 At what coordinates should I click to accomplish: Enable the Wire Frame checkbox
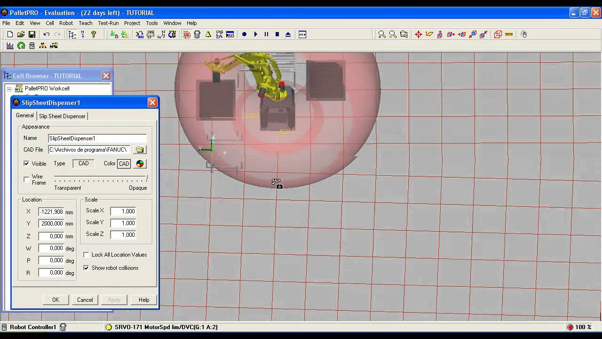click(x=26, y=179)
